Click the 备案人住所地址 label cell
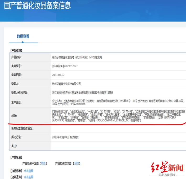 click(x=30, y=93)
